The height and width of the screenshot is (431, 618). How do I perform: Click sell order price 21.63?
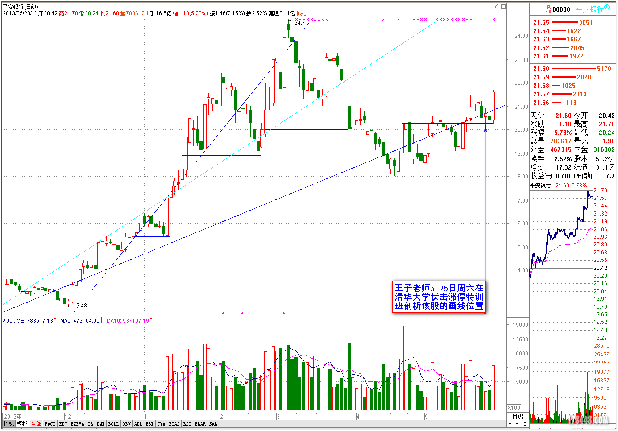[541, 39]
